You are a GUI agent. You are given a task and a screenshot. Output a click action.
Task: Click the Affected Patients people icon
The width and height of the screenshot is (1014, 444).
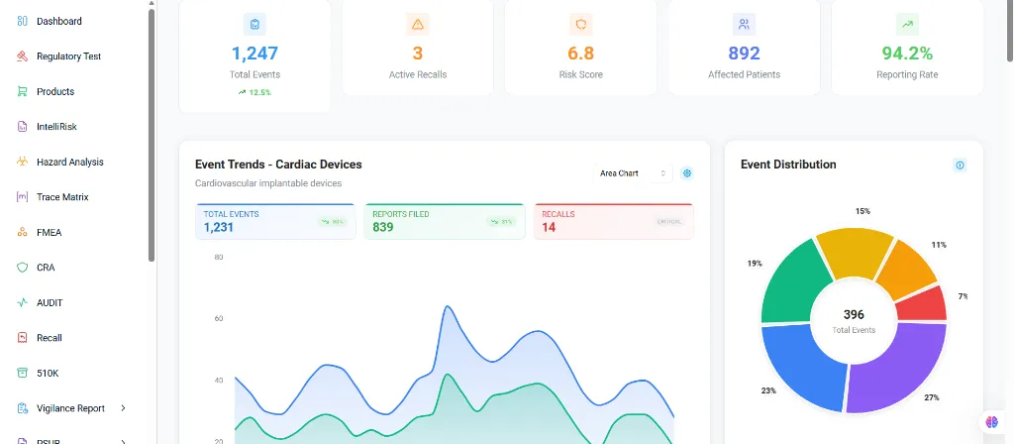pos(744,25)
